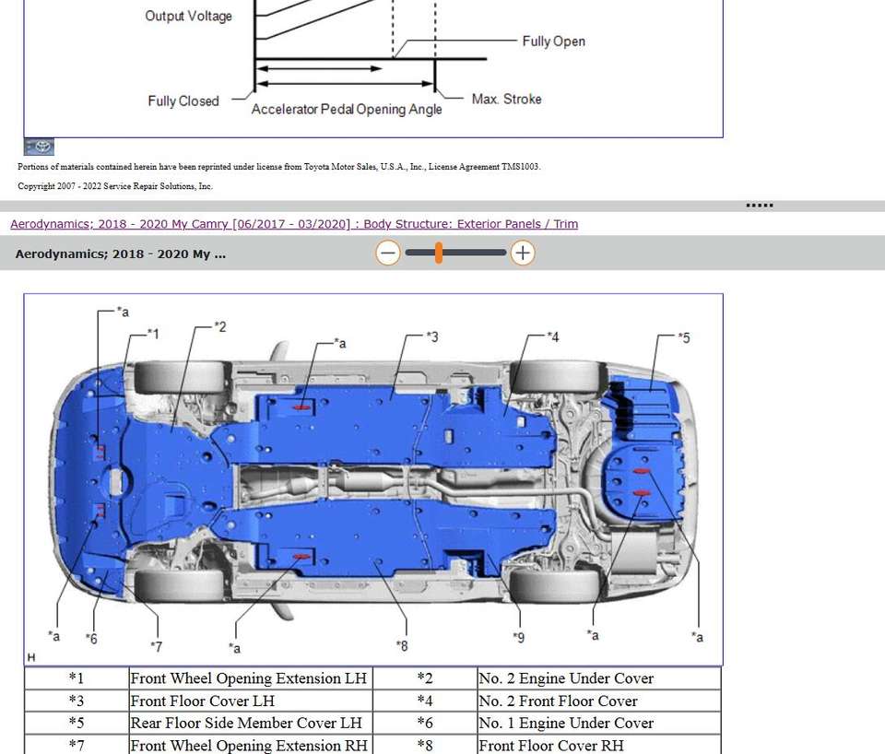Open the Aerodynamics Camry Body Structure link

point(294,224)
